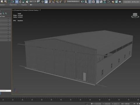The height and width of the screenshot is (105, 140).
Task: Click the Align tool icon
Action: click(86, 2)
